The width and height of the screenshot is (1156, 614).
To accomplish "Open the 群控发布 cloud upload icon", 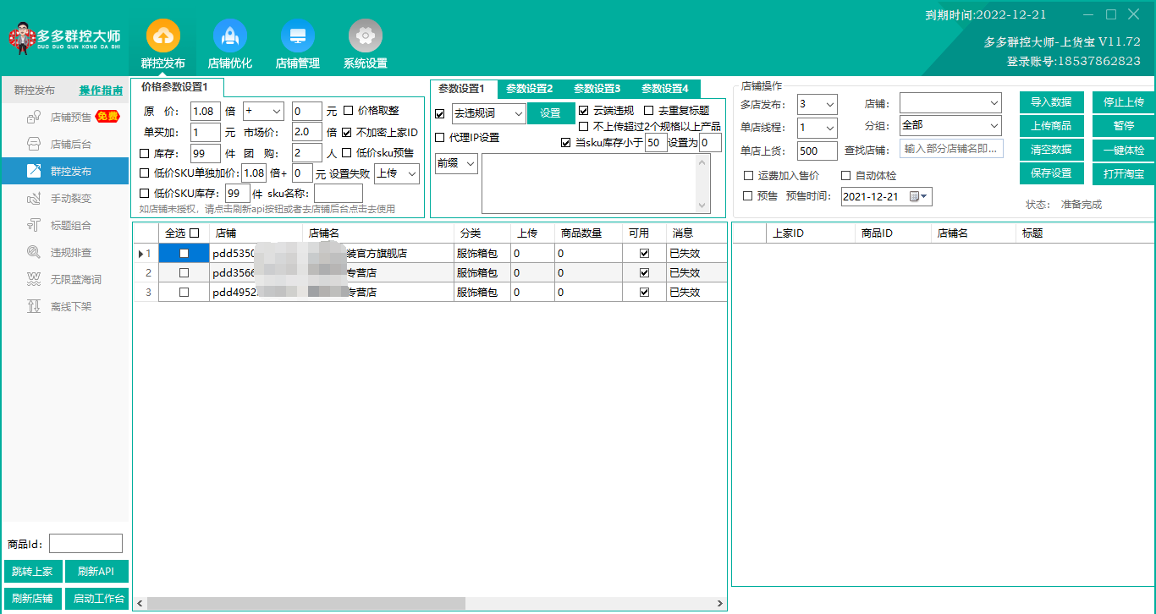I will (162, 36).
